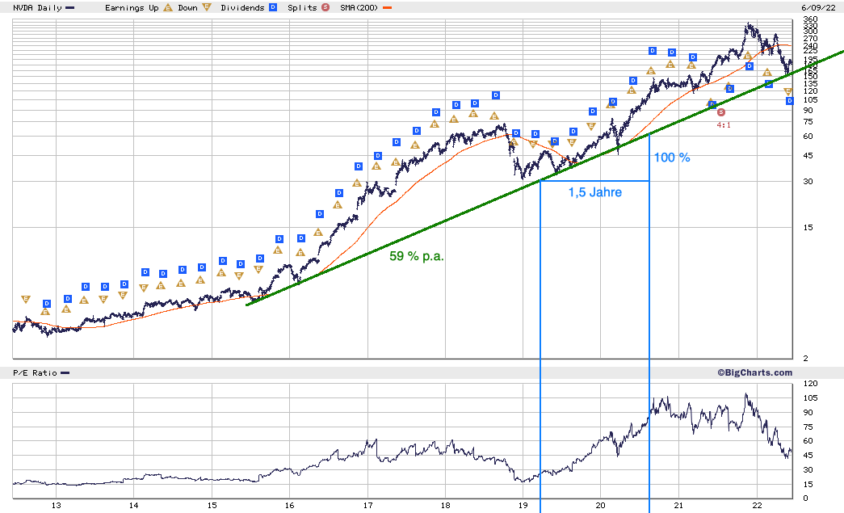Viewport: 844px width, 513px height.
Task: Click year label 21 on time axis
Action: click(x=678, y=505)
